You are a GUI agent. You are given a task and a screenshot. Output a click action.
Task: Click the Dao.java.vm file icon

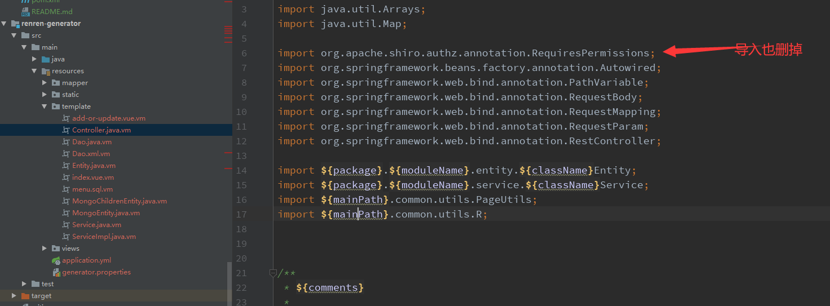(66, 142)
